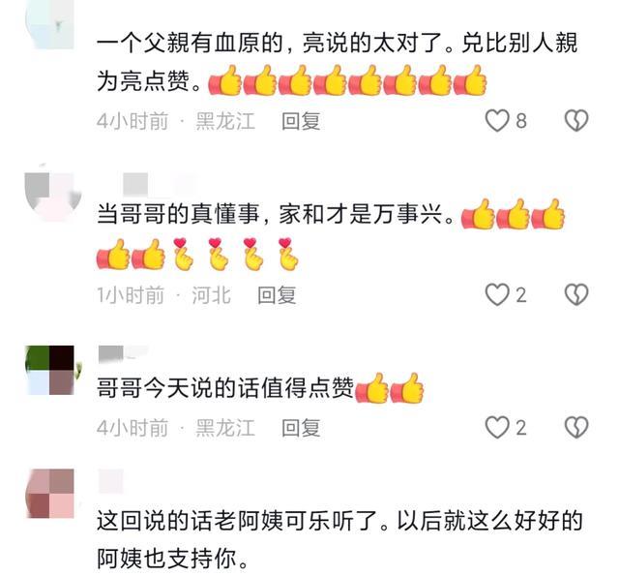This screenshot has width=619, height=576.
Task: Dislike the 哥哥今天说的话 comment
Action: point(576,428)
